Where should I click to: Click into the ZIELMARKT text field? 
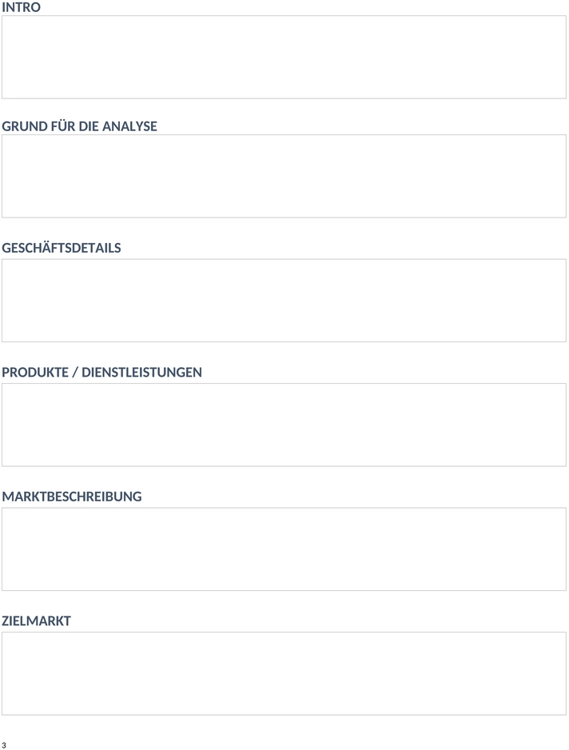284,673
